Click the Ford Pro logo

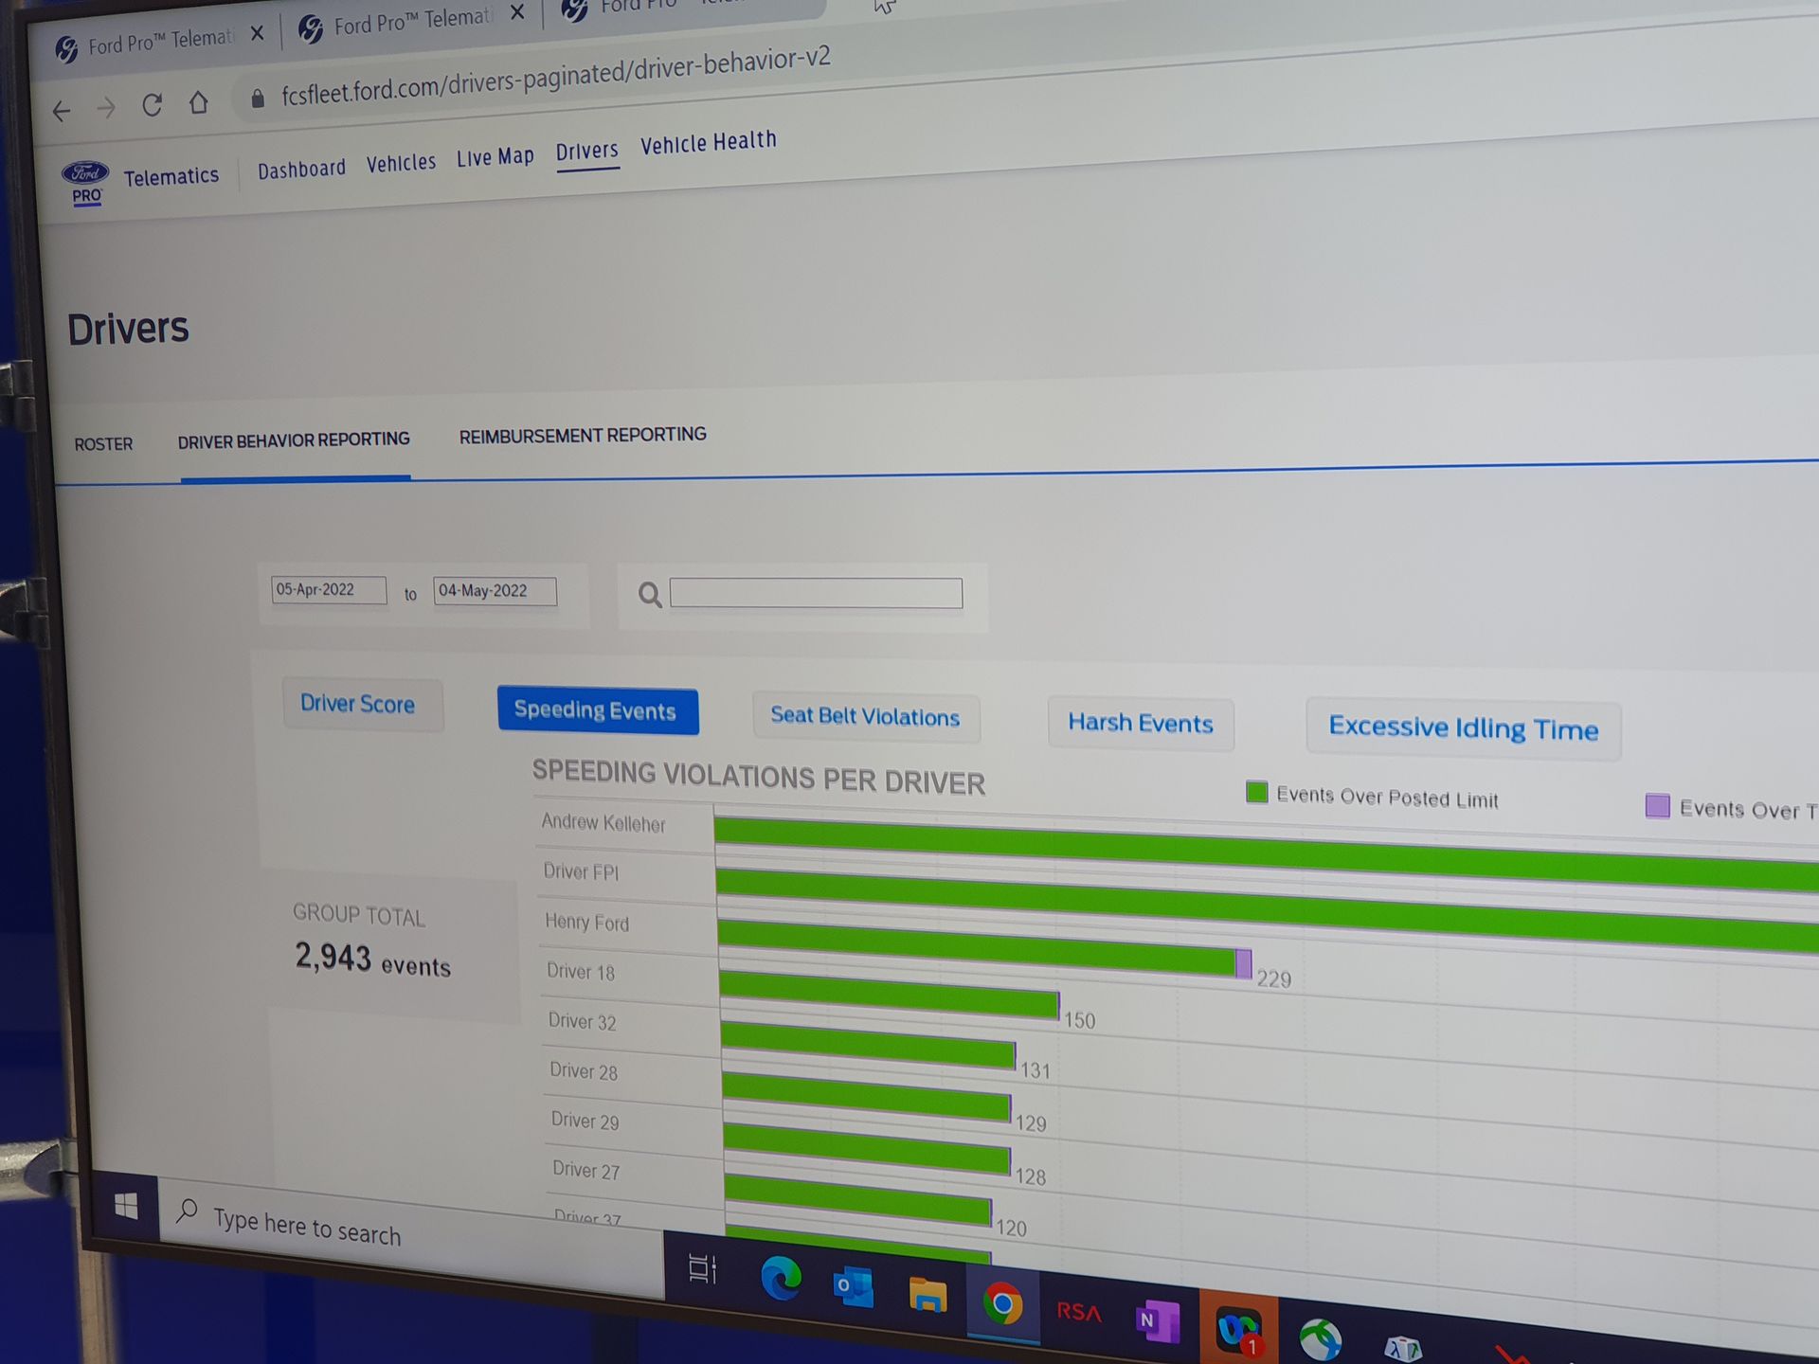click(x=85, y=183)
